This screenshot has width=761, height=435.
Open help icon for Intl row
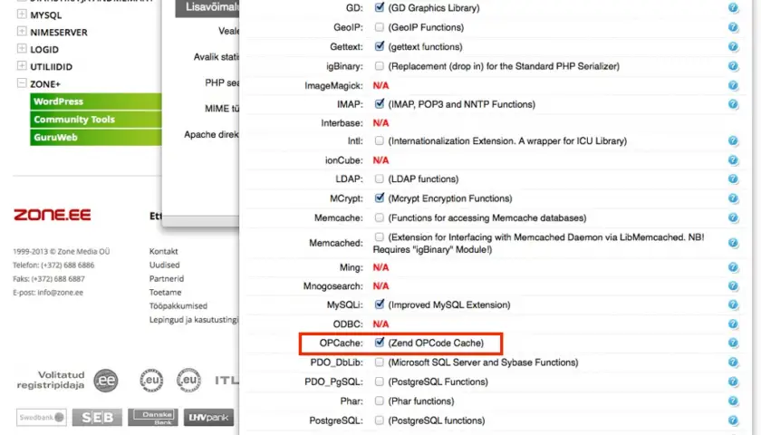(x=733, y=140)
